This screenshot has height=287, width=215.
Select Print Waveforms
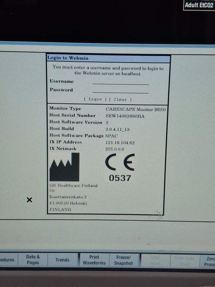coord(94,260)
